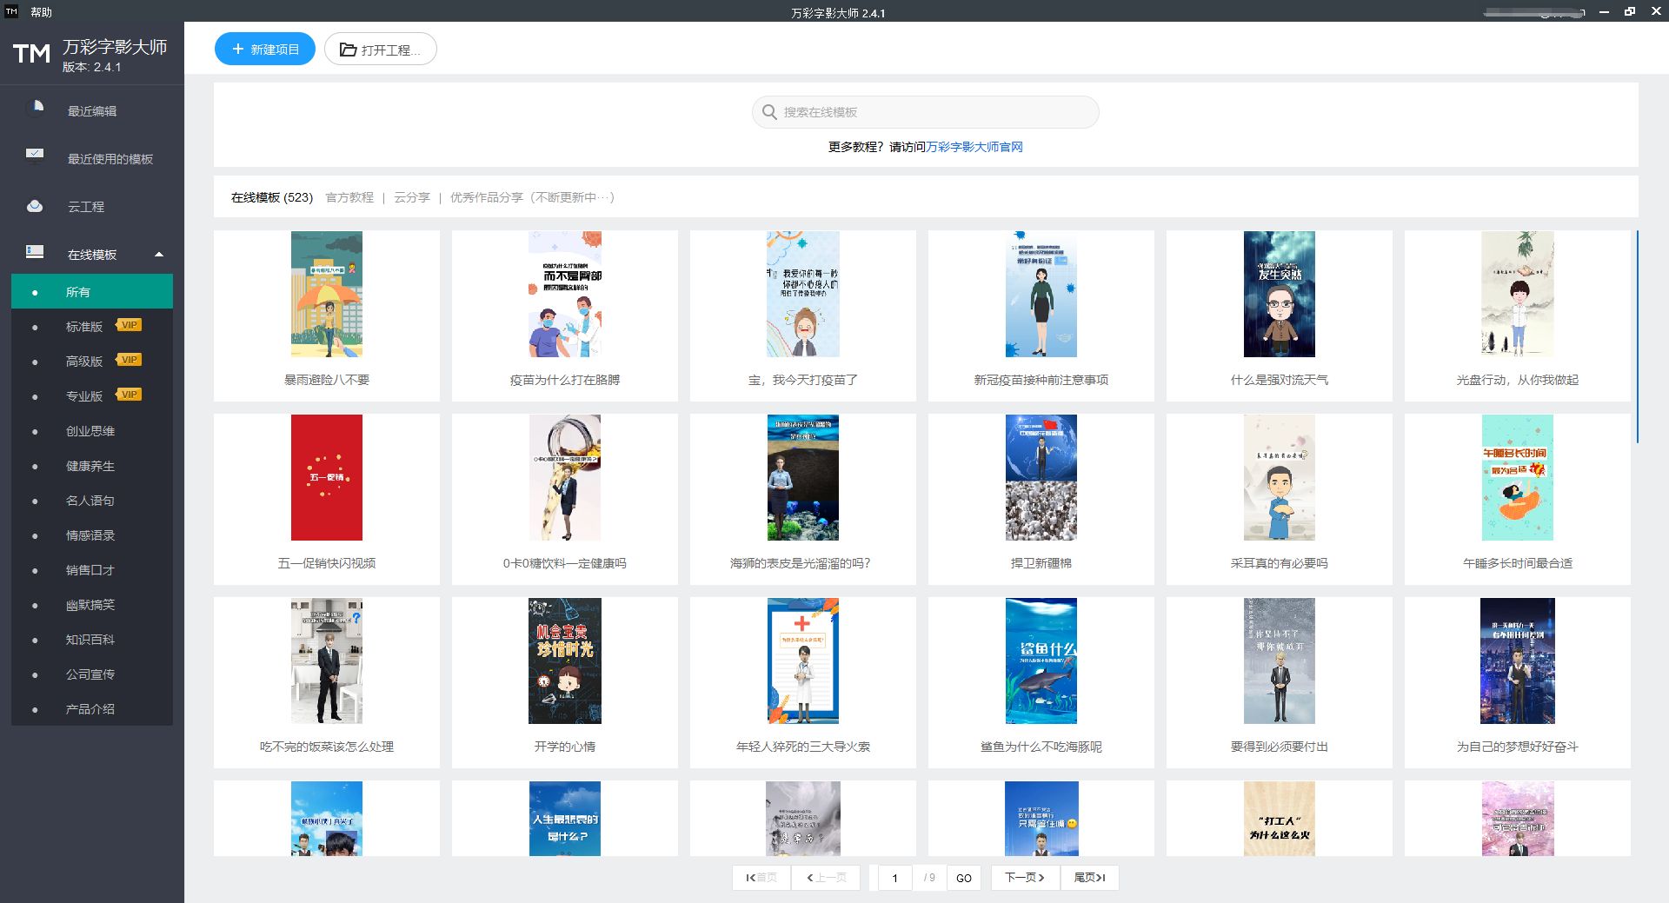This screenshot has width=1669, height=903.
Task: Open the 鲨鱼为什么不吃海豚呢 template thumbnail
Action: click(1041, 661)
